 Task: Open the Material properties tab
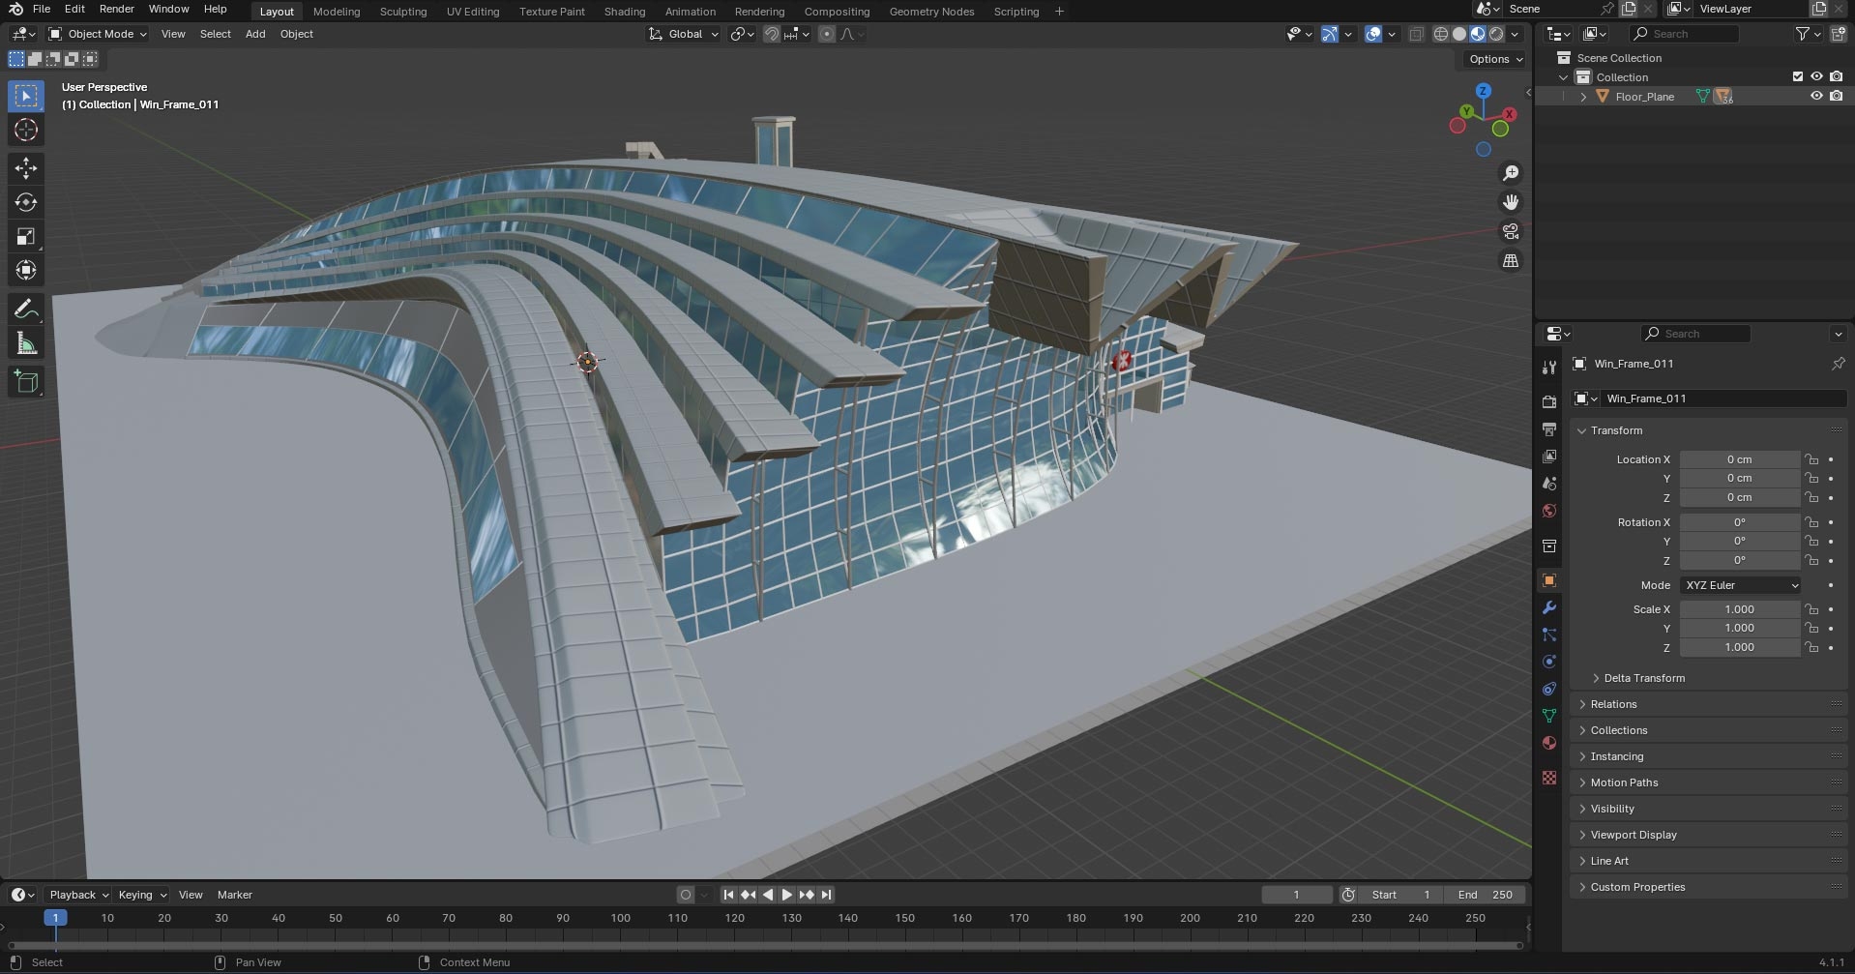pyautogui.click(x=1549, y=743)
